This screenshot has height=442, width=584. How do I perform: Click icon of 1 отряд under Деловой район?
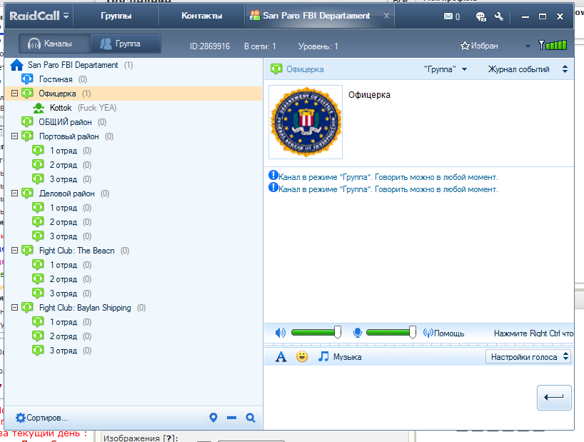coord(38,207)
